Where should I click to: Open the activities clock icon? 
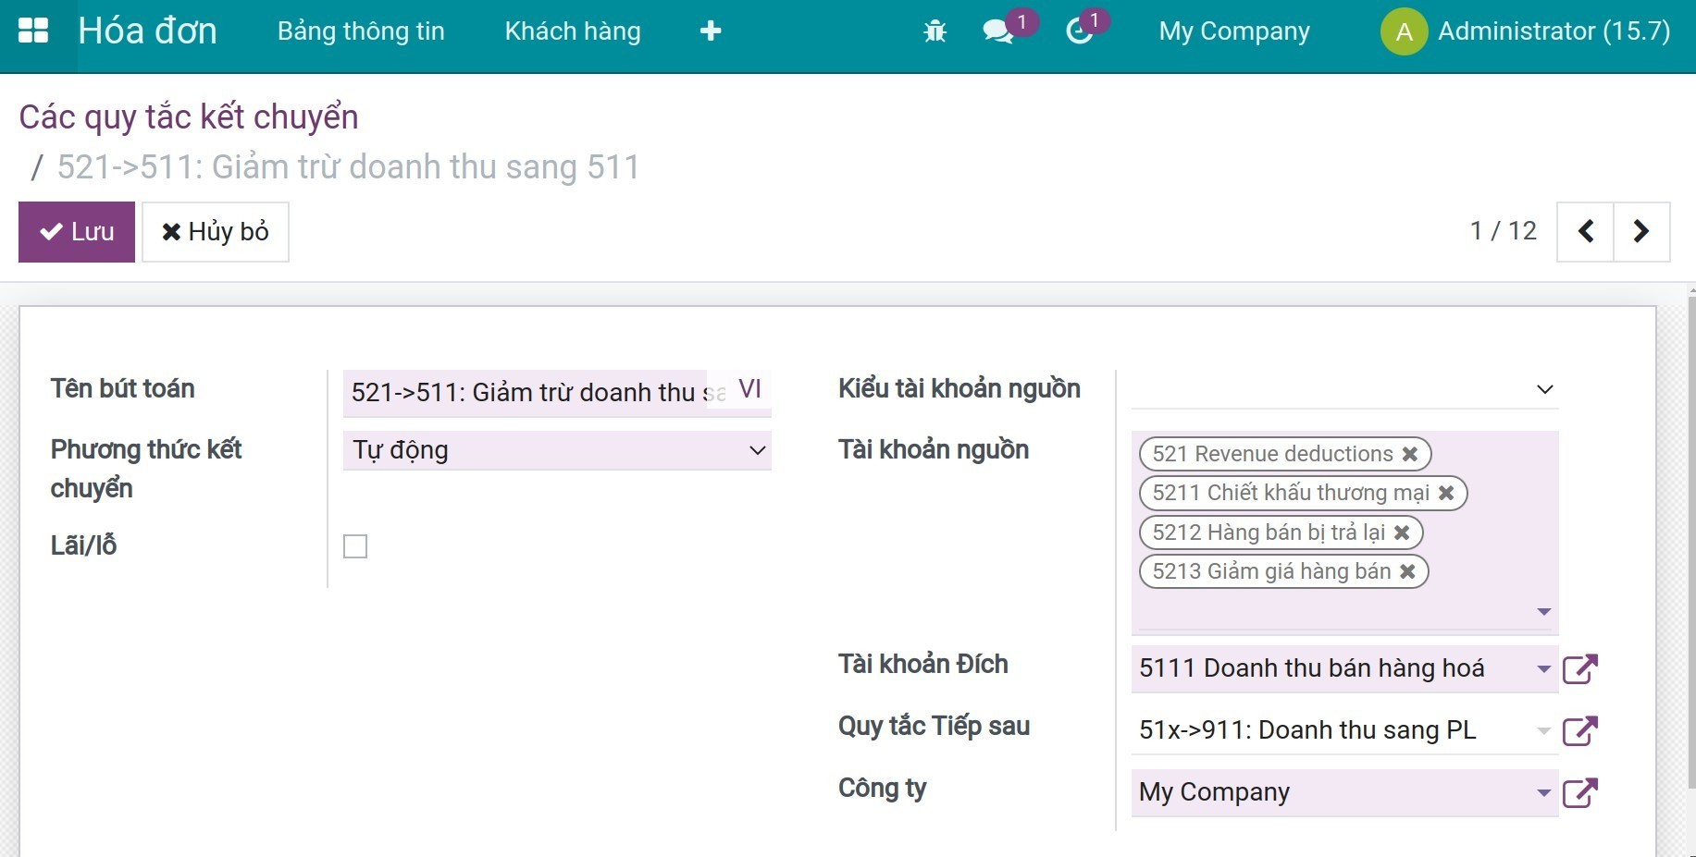(1081, 31)
